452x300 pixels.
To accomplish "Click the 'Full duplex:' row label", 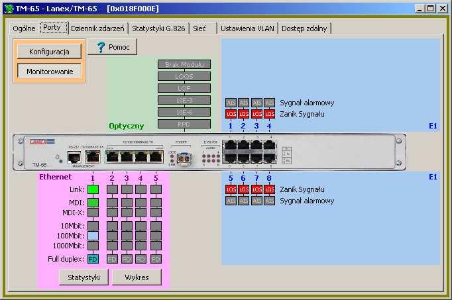I will point(66,259).
